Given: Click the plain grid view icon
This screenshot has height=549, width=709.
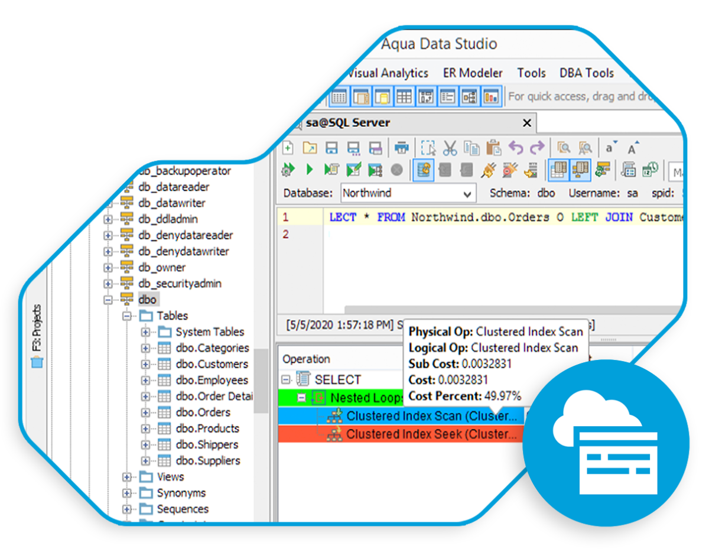Looking at the screenshot, I should pyautogui.click(x=404, y=96).
